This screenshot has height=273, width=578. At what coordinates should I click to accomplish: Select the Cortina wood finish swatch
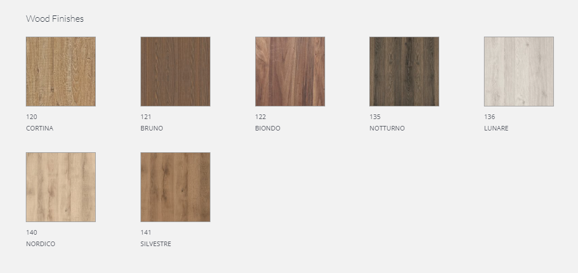point(61,72)
